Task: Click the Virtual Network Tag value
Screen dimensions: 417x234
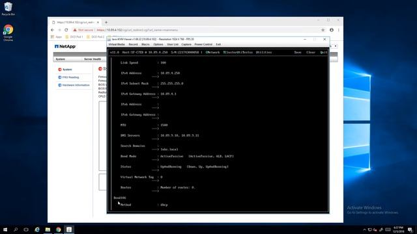Action: pos(162,177)
